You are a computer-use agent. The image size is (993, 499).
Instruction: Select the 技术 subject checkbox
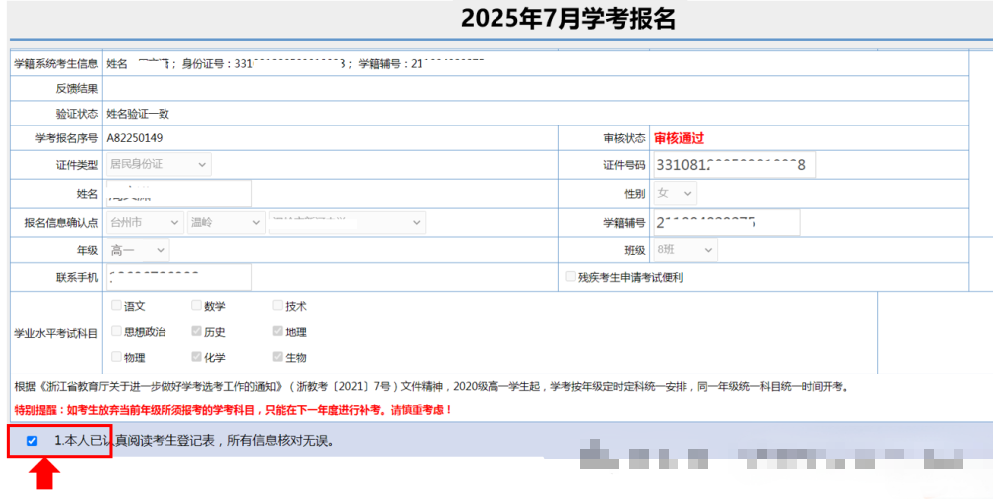278,306
